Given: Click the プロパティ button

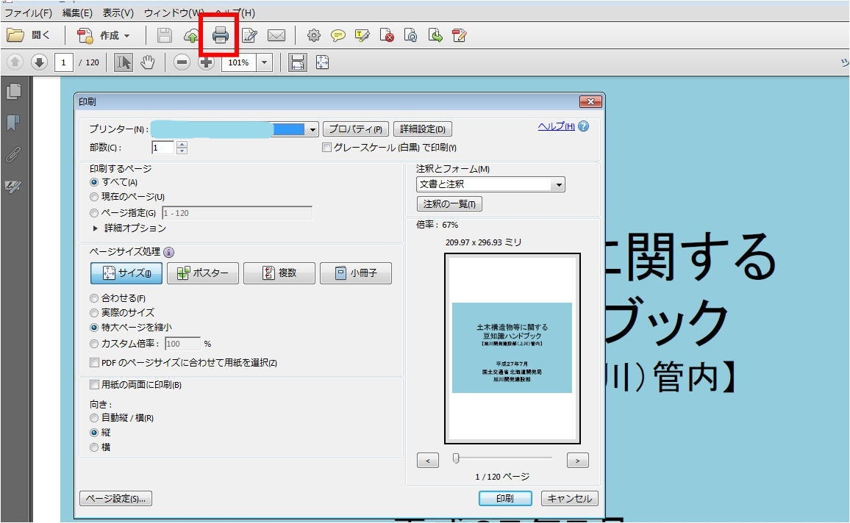Looking at the screenshot, I should (x=356, y=129).
